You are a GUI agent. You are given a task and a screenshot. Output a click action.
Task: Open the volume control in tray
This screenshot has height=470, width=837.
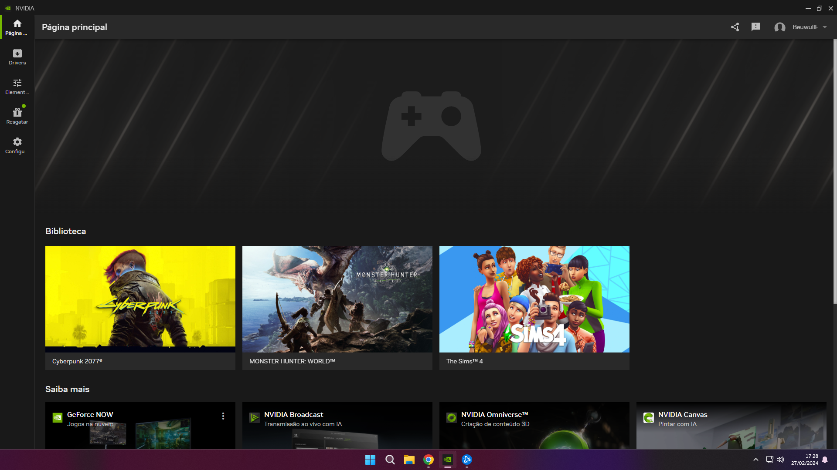[780, 460]
